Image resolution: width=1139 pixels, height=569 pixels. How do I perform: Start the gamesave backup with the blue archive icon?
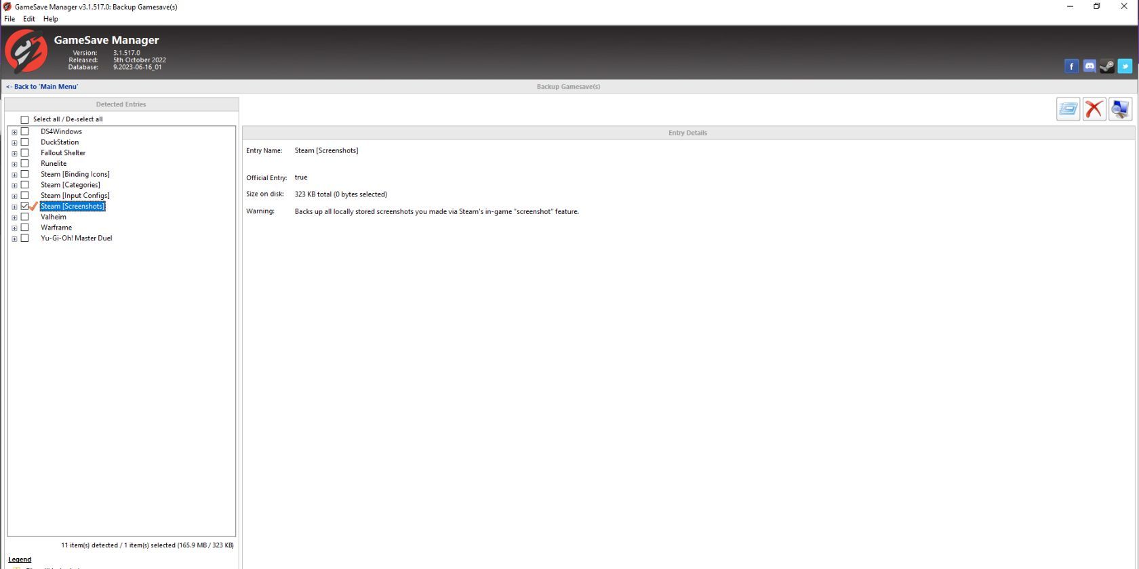click(1068, 109)
